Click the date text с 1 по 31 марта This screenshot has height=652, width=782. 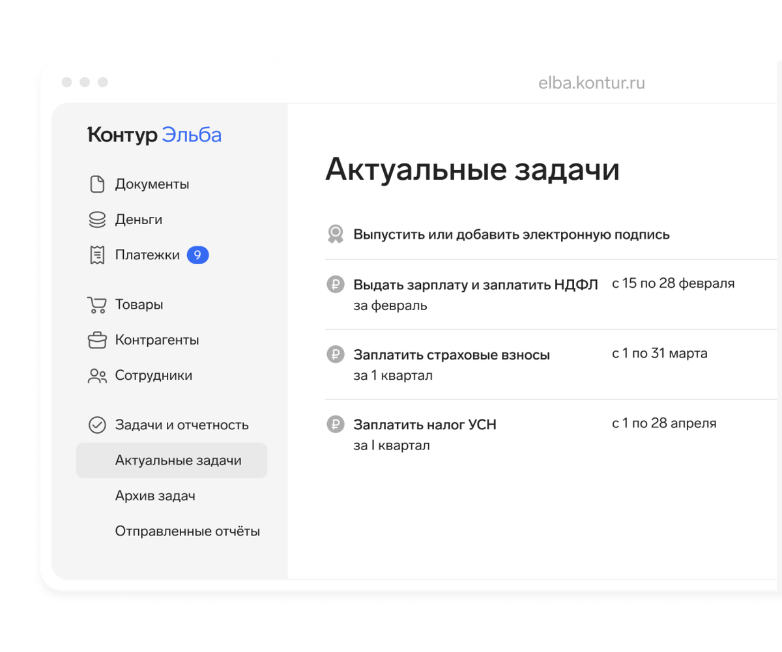pyautogui.click(x=659, y=354)
